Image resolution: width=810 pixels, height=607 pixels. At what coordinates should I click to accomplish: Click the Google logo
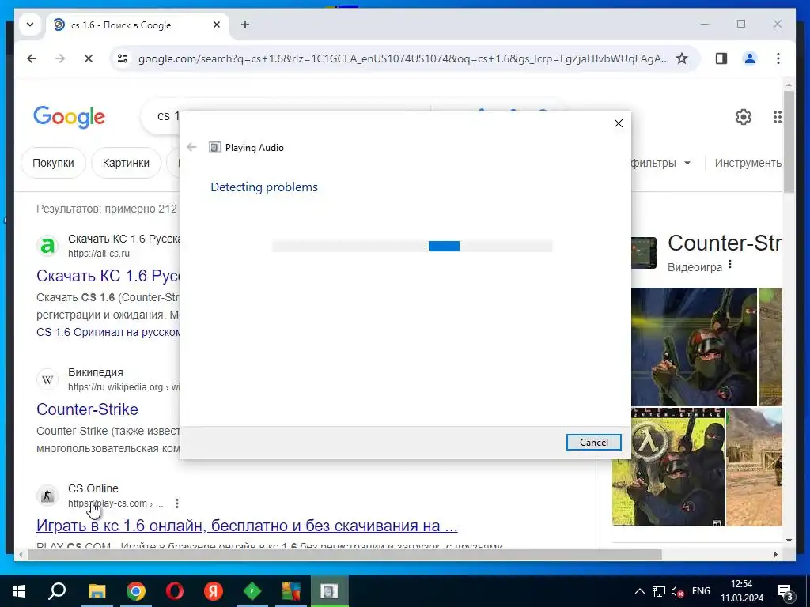tap(70, 117)
